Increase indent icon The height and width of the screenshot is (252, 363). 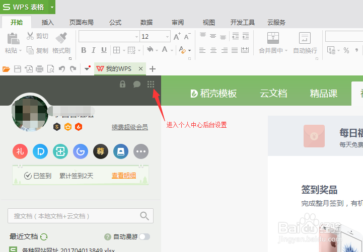[x=246, y=36]
